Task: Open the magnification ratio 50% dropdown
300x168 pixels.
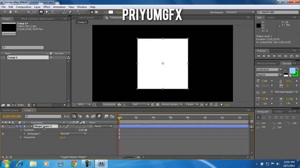Action: pyautogui.click(x=84, y=105)
